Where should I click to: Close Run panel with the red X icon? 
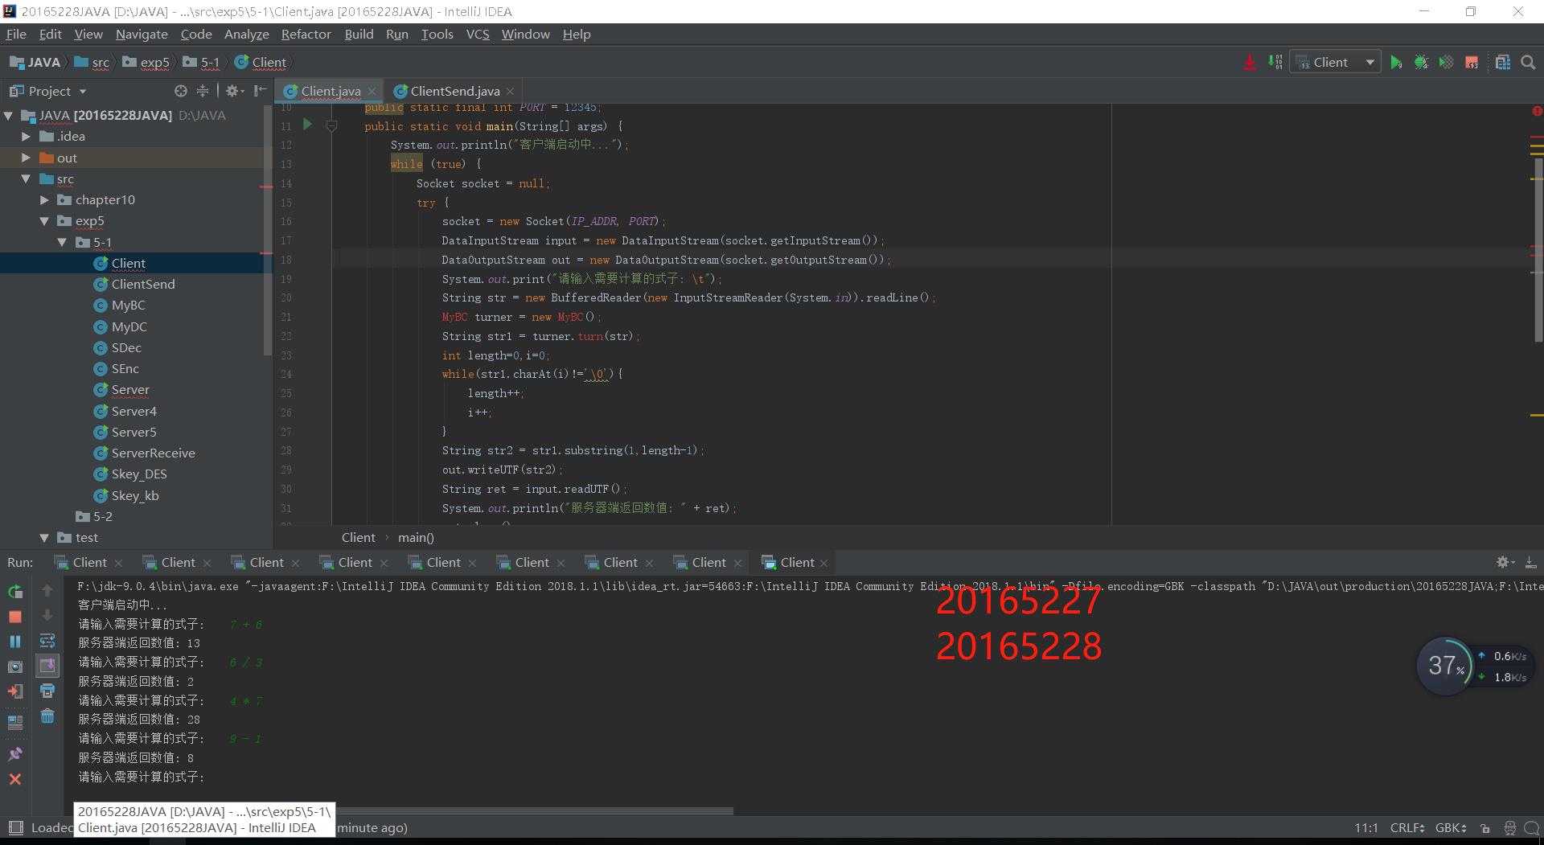coord(15,779)
